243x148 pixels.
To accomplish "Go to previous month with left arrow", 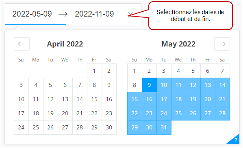I will point(22,44).
